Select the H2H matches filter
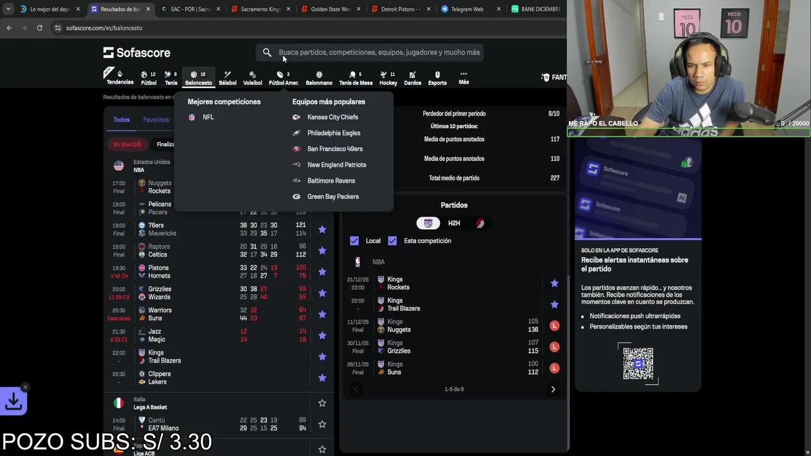This screenshot has width=811, height=456. click(454, 223)
